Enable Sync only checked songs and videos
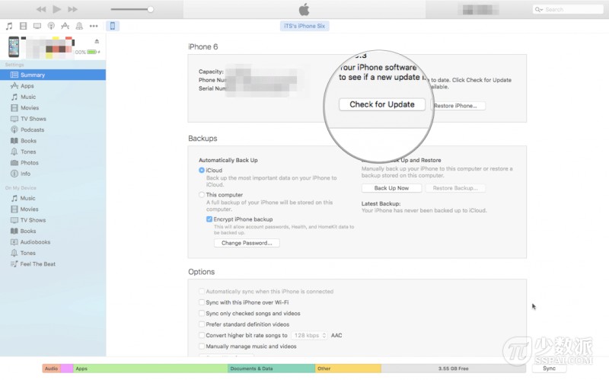The image size is (609, 380). [202, 313]
